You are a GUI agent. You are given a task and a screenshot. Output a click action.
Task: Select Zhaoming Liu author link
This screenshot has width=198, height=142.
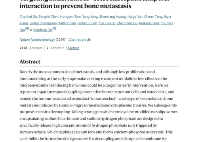(x=127, y=23)
